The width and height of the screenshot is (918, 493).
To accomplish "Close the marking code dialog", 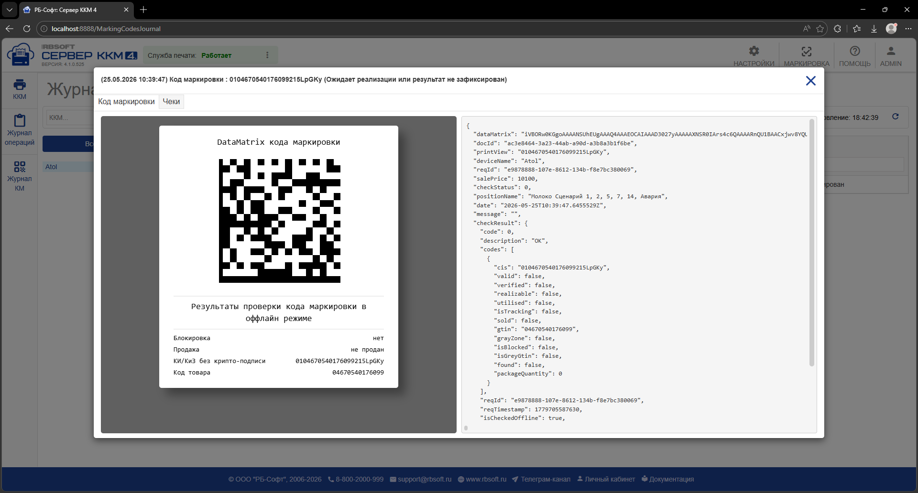I will [810, 81].
